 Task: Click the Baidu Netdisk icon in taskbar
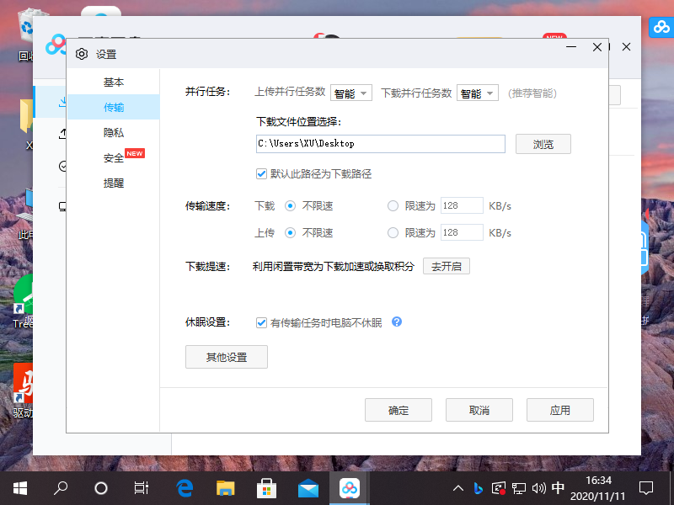[x=349, y=487]
